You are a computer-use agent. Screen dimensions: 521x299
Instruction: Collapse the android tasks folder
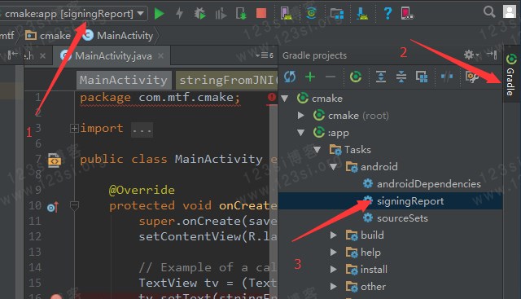(x=333, y=167)
